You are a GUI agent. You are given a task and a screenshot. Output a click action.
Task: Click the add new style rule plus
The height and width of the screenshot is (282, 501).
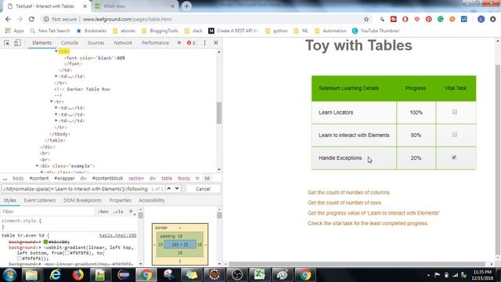[131, 211]
